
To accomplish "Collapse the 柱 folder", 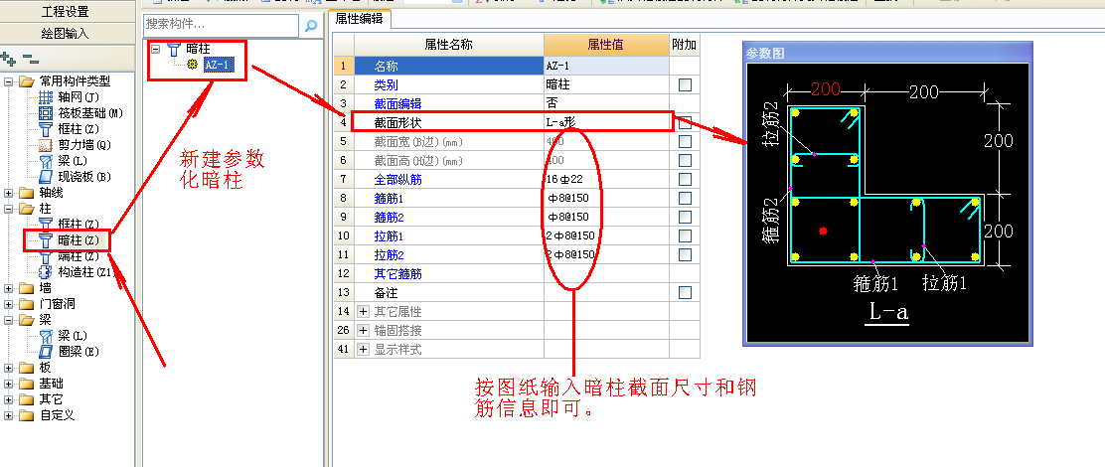I will pyautogui.click(x=9, y=210).
